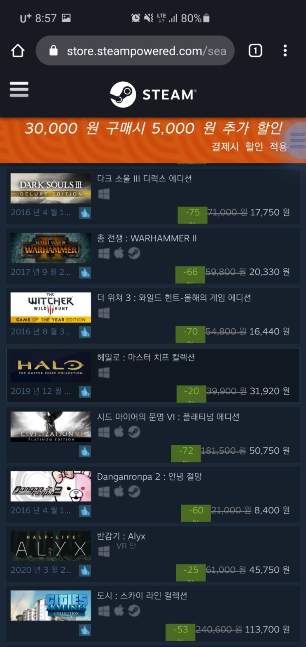Open the Steam hamburger menu
The height and width of the screenshot is (647, 306).
[19, 89]
